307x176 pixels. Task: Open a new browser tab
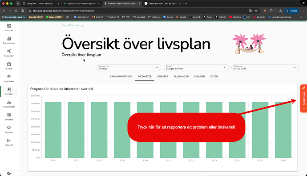pyautogui.click(x=186, y=3)
